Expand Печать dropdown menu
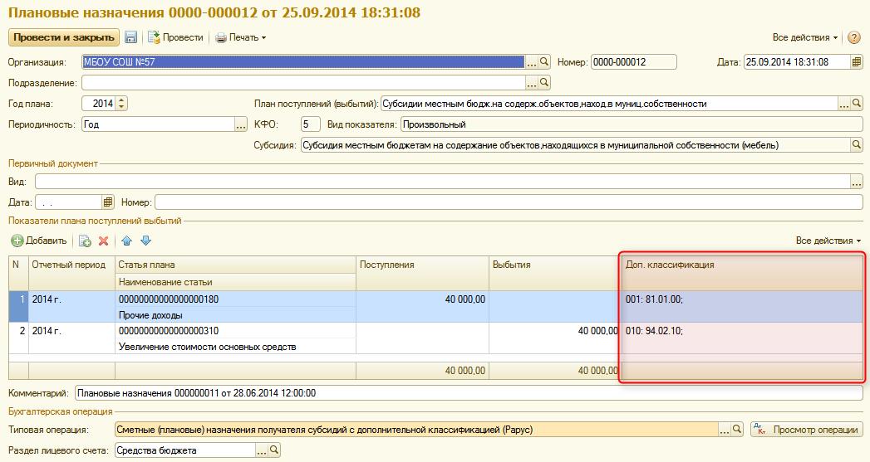 pos(241,37)
